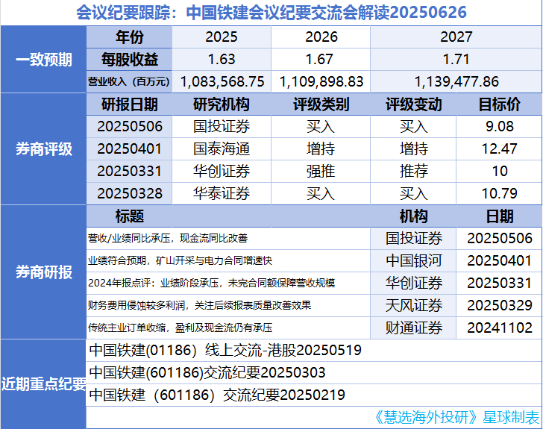The height and width of the screenshot is (429, 543).
Task: Click the 强推 rating cell
Action: 321,171
